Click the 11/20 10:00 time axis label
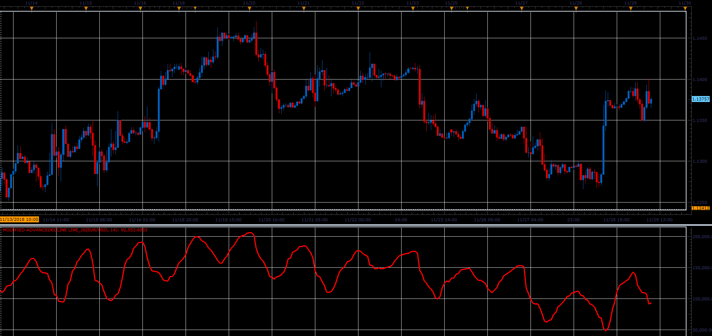Viewport: 712px width, 336px height. click(x=271, y=220)
